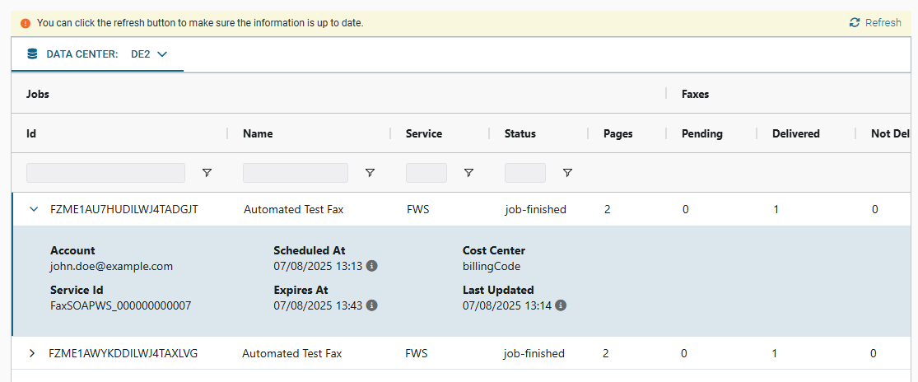
Task: Open the Id column filter icon
Action: [207, 173]
